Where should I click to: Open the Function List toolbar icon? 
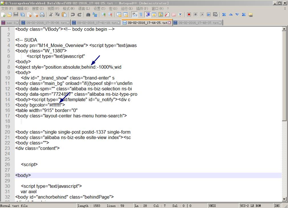pyautogui.click(x=167, y=15)
